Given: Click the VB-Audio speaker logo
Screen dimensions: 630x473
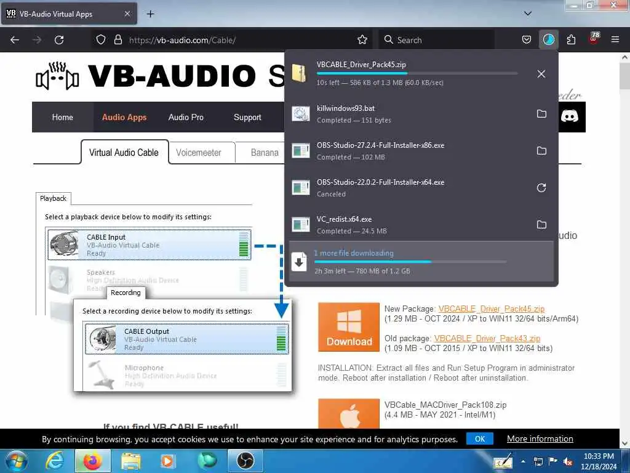Looking at the screenshot, I should [57, 76].
